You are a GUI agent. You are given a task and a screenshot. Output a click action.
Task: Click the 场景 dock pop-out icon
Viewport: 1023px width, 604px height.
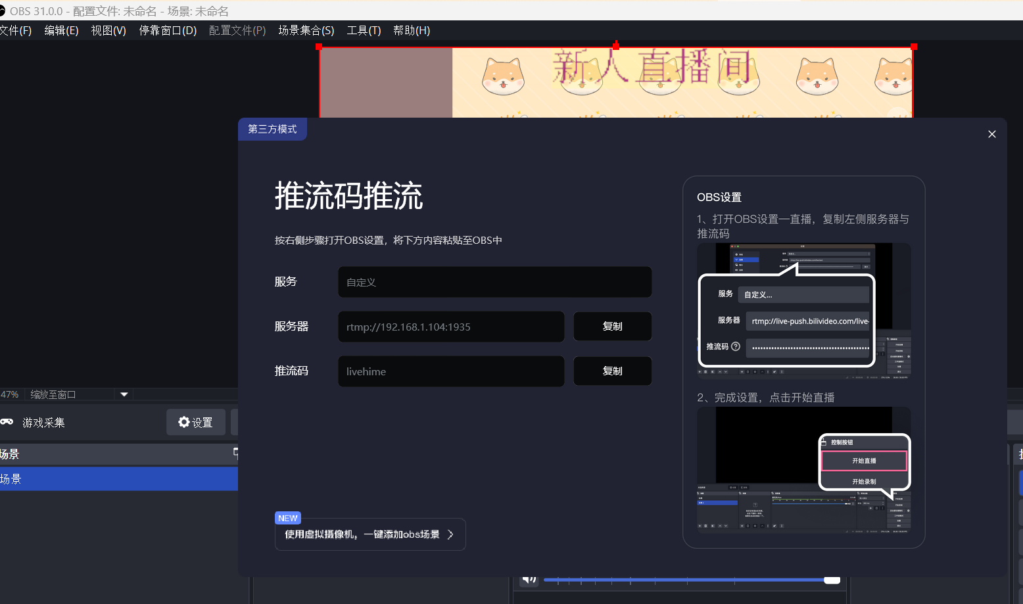(x=235, y=452)
